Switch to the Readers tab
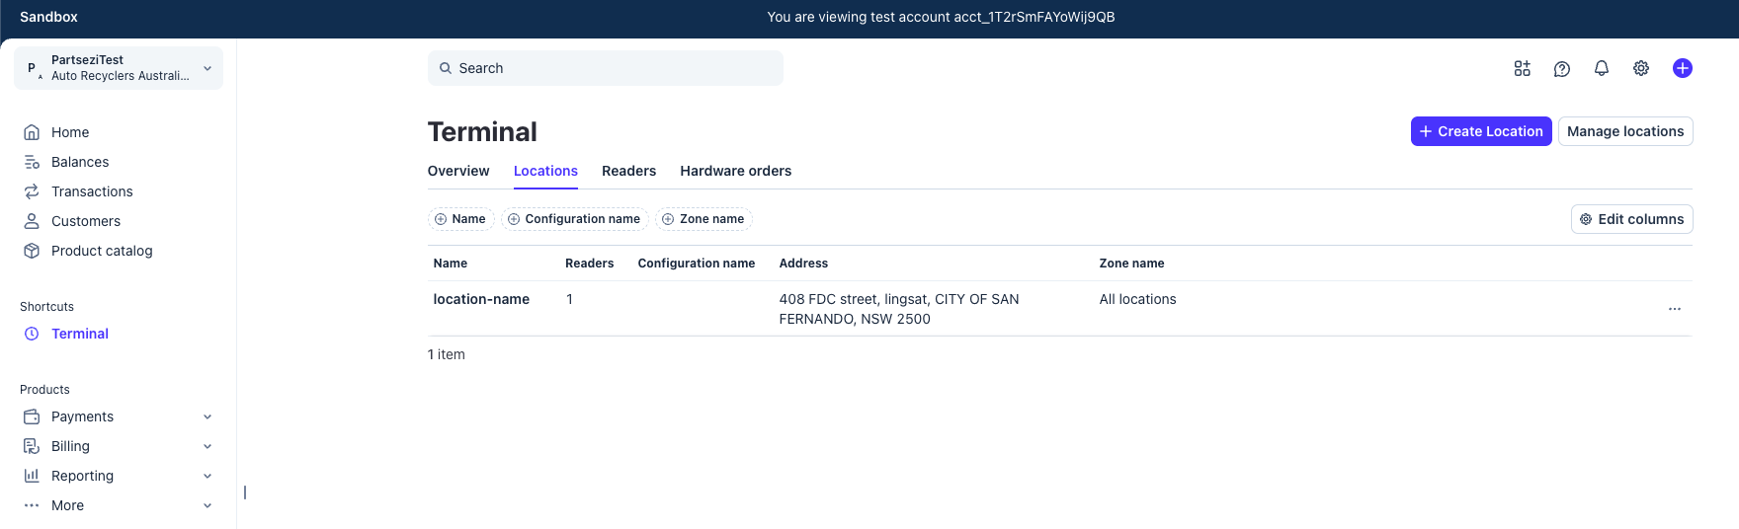 (628, 171)
